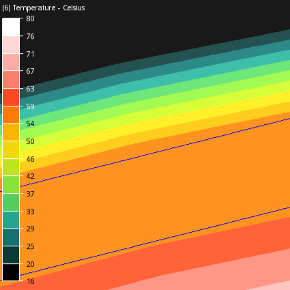Image resolution: width=290 pixels, height=290 pixels.
Task: Select the light pink 71-76 legend swatch
Action: pyautogui.click(x=11, y=44)
